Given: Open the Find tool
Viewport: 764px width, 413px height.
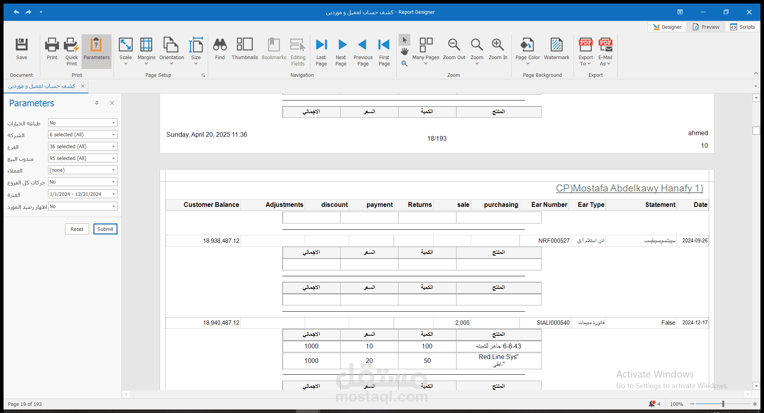Looking at the screenshot, I should (x=220, y=49).
